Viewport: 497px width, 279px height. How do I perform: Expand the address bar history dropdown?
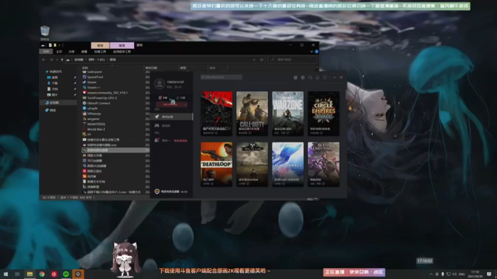(254, 60)
